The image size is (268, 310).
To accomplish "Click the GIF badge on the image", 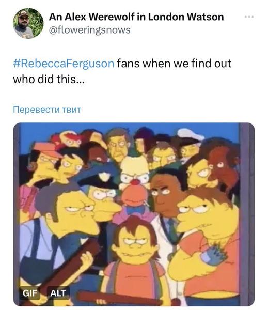I will 29,293.
